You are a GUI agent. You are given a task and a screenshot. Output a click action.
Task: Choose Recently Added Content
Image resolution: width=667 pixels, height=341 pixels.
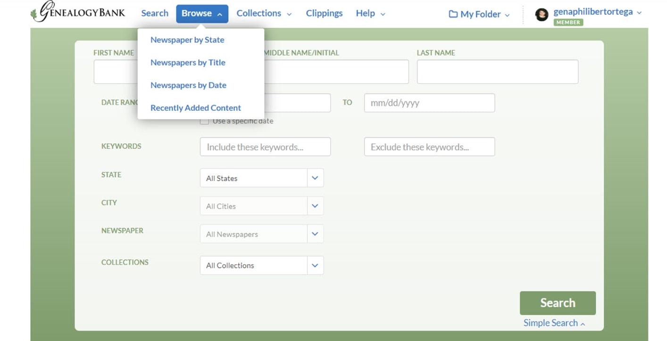click(x=196, y=108)
